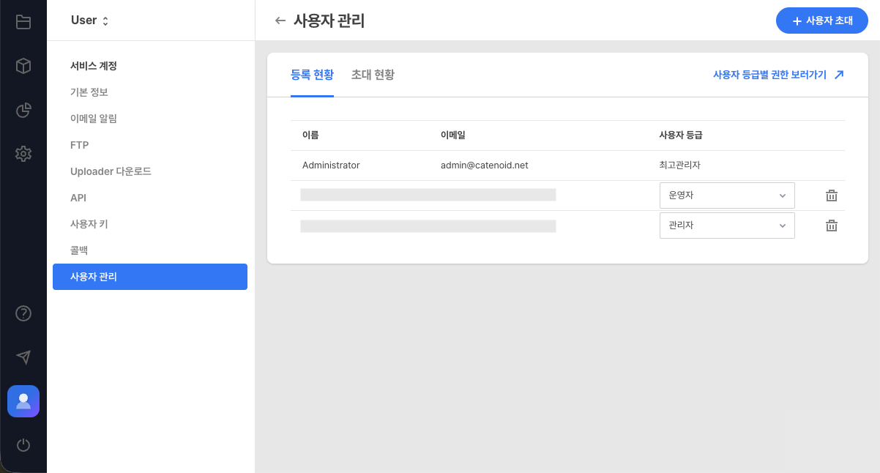Click the 사용자 초대 button
Viewport: 880px width, 473px height.
coord(821,21)
